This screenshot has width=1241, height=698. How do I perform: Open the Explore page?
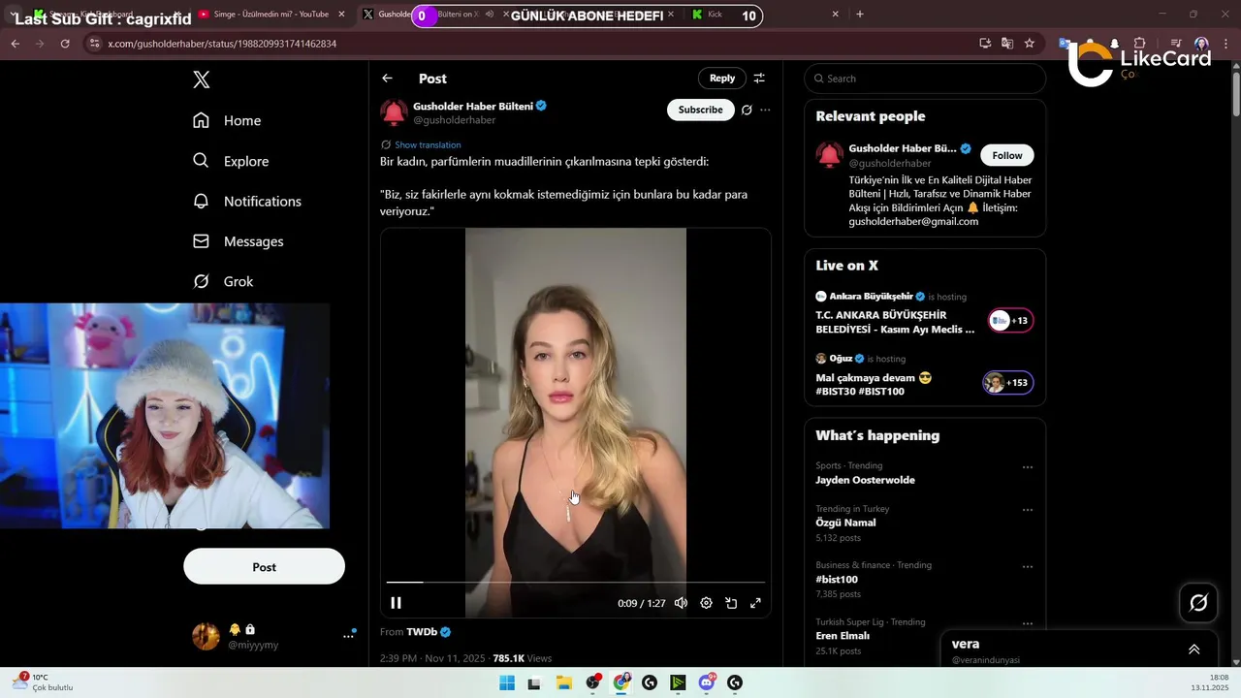point(231,161)
